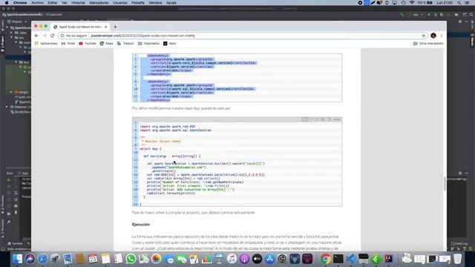Open App Store from the Dock
Image resolution: width=475 pixels, height=267 pixels.
[x=269, y=259]
